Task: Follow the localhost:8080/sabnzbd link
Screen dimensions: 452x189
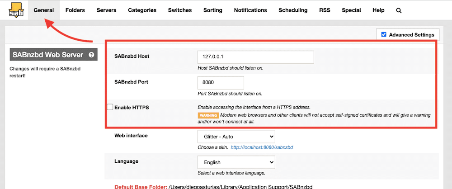Action: click(x=262, y=147)
